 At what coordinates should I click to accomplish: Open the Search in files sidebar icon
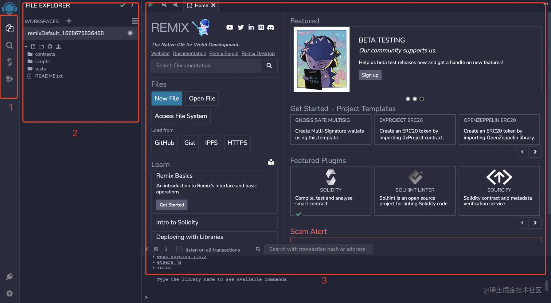click(x=9, y=46)
